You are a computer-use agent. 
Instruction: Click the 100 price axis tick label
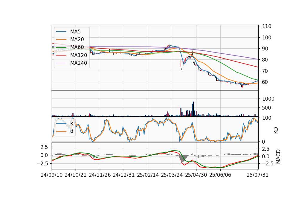[x=267, y=38]
